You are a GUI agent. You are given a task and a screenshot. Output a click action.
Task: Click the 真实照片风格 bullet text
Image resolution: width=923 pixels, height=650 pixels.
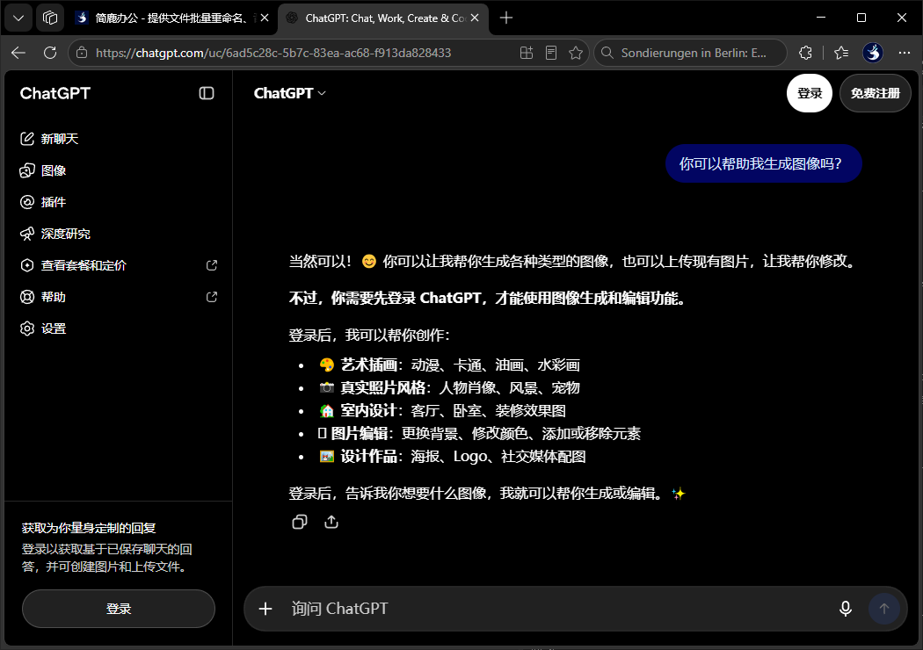click(x=449, y=387)
